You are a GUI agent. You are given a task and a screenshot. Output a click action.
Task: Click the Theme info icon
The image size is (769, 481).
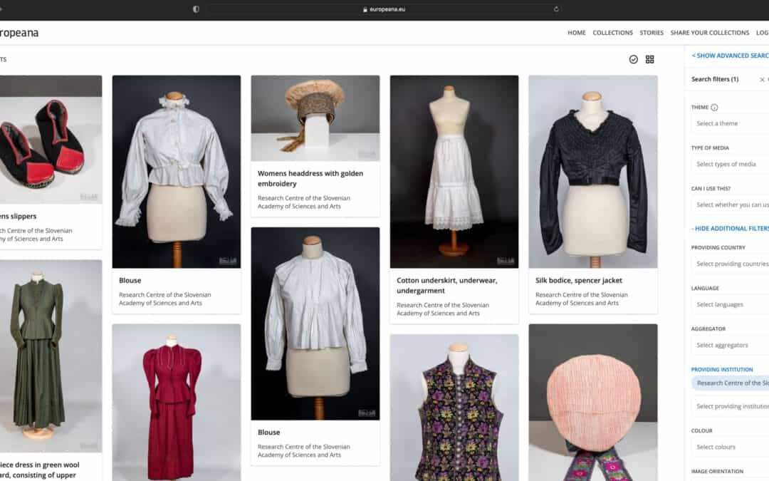(714, 108)
